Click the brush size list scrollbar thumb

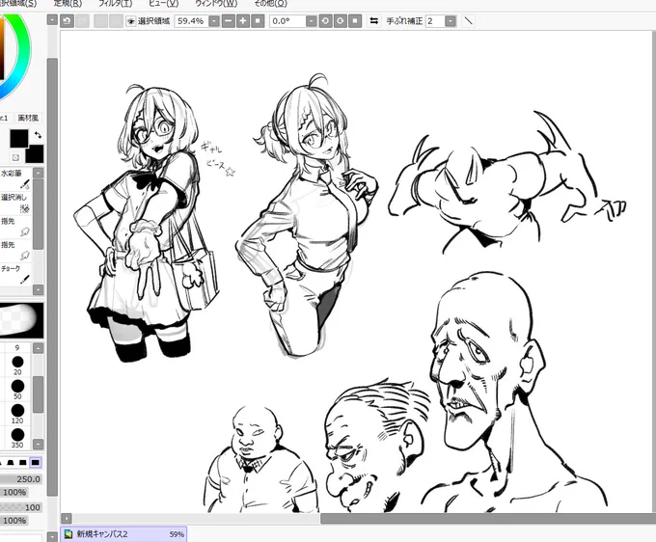[x=38, y=393]
